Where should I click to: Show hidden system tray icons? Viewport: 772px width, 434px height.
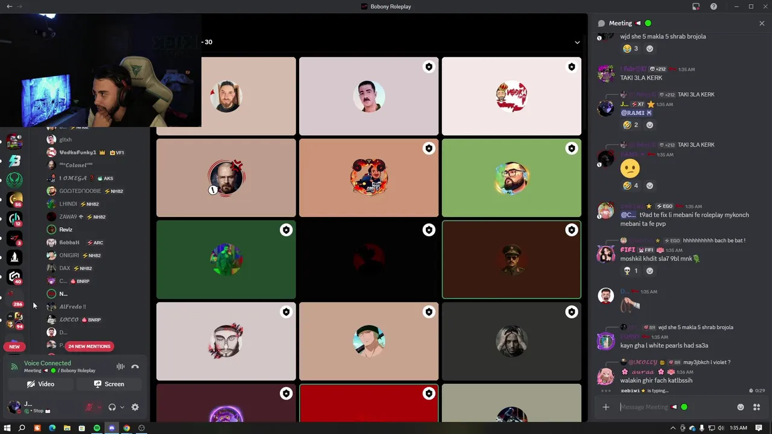coord(674,428)
